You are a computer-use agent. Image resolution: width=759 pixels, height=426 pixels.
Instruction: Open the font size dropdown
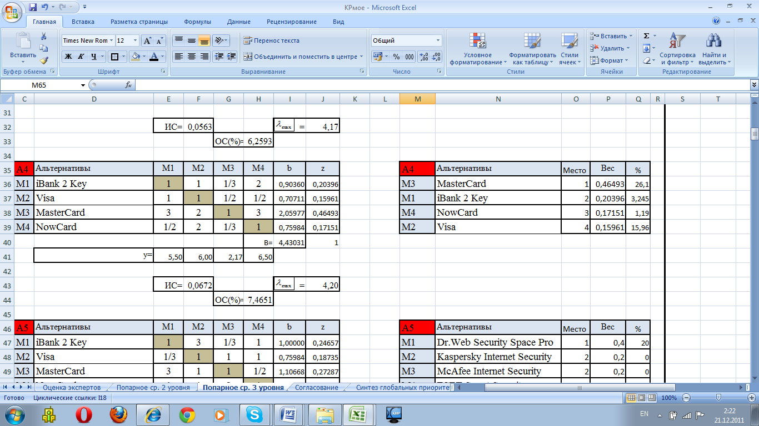click(135, 40)
